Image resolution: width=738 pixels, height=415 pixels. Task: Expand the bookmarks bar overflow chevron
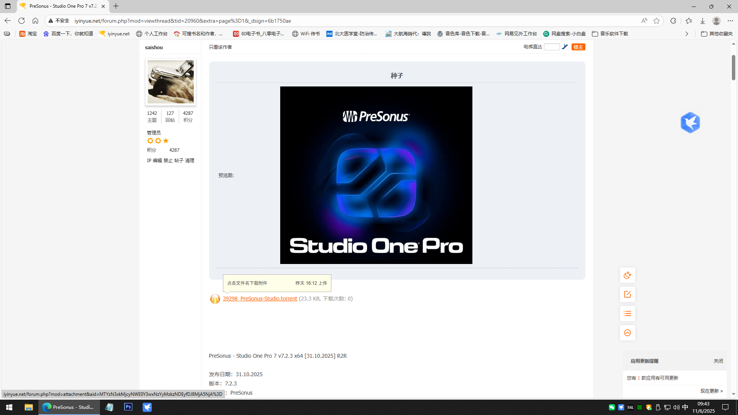[686, 34]
